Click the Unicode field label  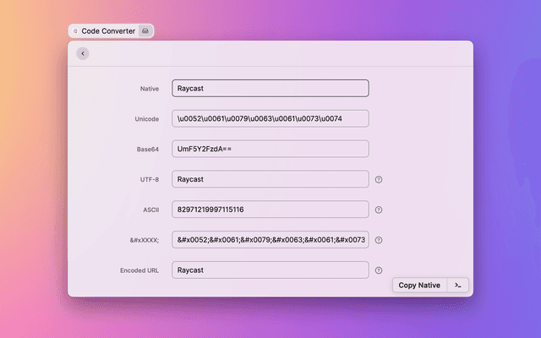pos(146,119)
